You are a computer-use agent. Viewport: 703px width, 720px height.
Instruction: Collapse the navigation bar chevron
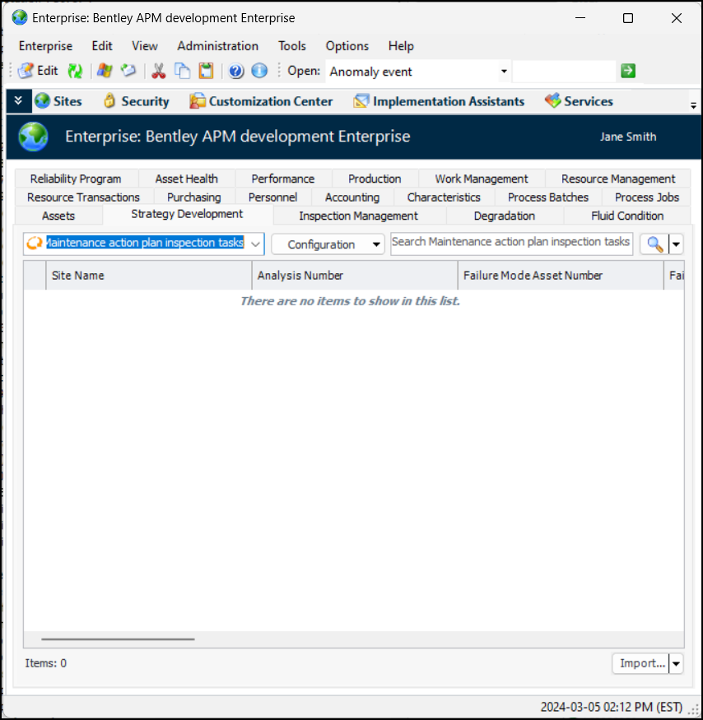tap(18, 100)
